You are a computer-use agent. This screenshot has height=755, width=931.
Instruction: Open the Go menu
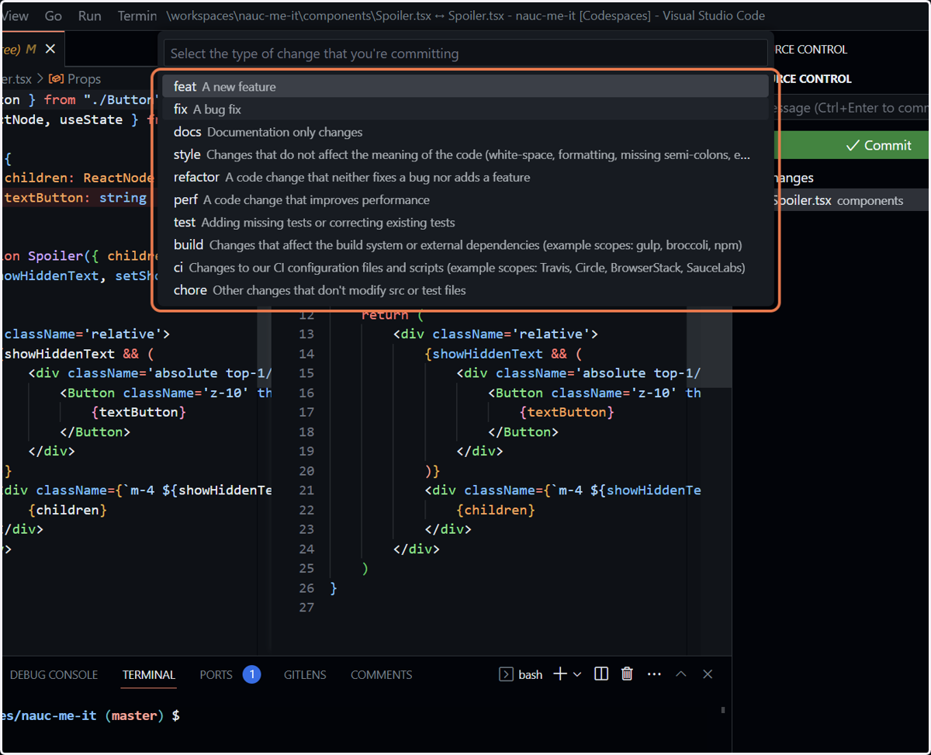[x=54, y=16]
